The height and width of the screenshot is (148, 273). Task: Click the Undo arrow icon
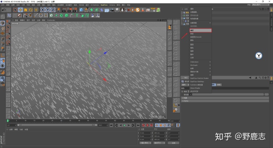4,10
